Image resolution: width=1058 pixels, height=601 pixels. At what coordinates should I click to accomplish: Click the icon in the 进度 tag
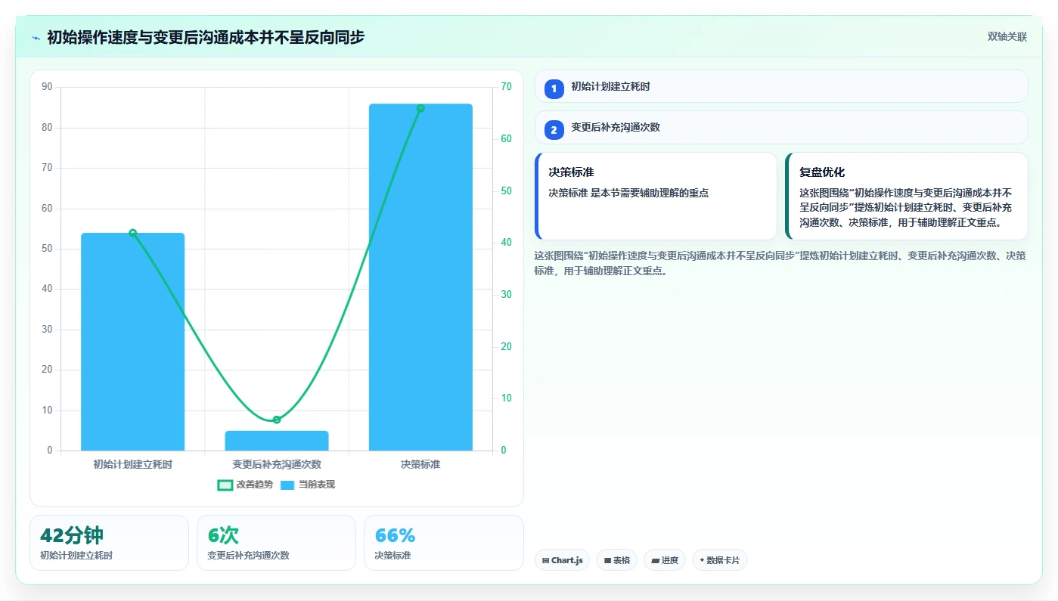655,561
